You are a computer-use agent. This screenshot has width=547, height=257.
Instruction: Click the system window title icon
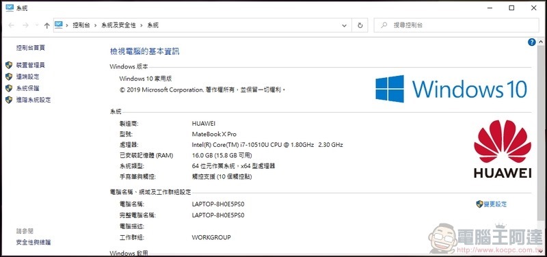tap(10, 8)
